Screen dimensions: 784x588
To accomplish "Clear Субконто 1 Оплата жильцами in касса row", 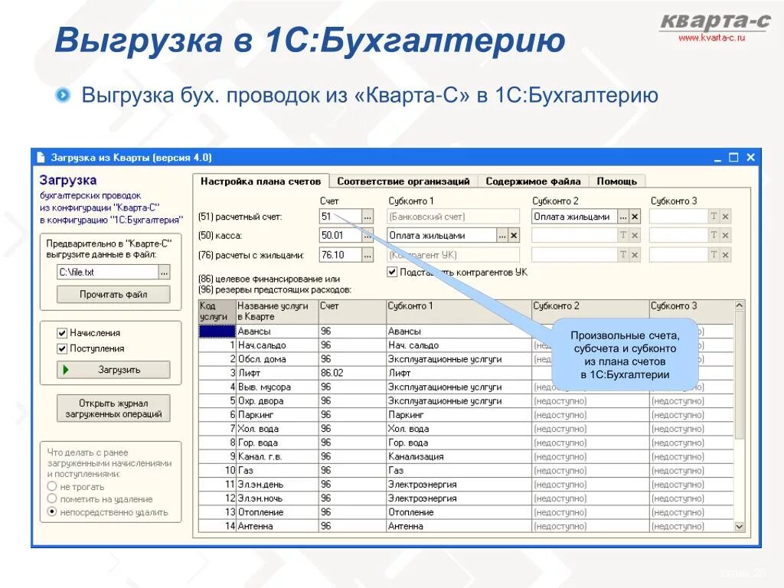I will click(x=514, y=236).
